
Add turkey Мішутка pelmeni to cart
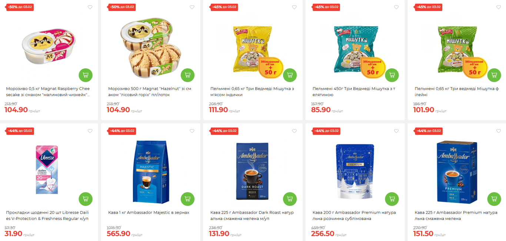pos(290,75)
